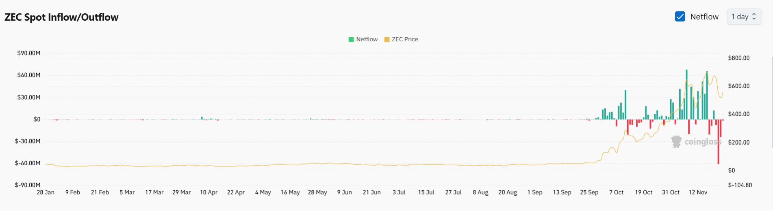Open the 1 day interval dropdown
This screenshot has width=773, height=211.
tap(743, 17)
